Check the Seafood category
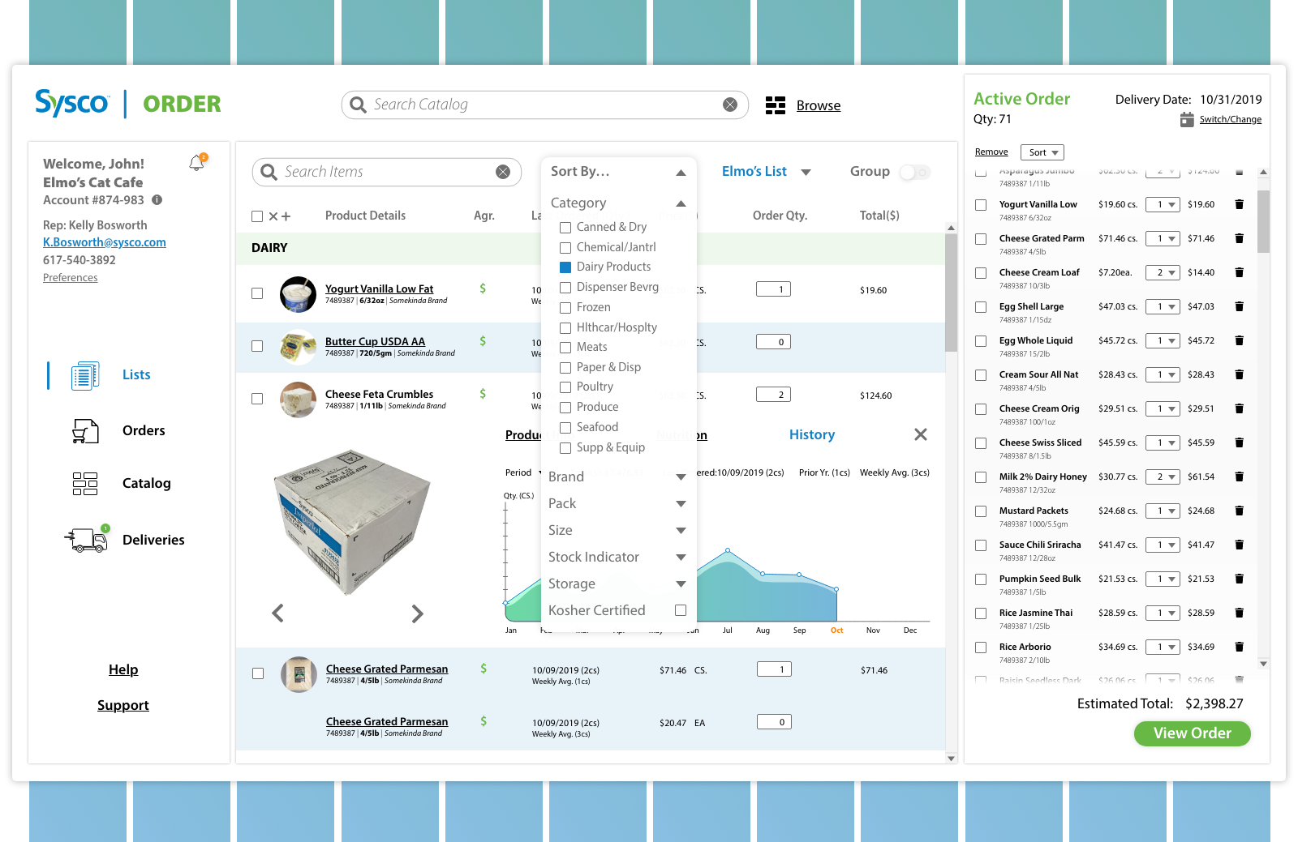Screen dimensions: 1298x842 (x=565, y=428)
